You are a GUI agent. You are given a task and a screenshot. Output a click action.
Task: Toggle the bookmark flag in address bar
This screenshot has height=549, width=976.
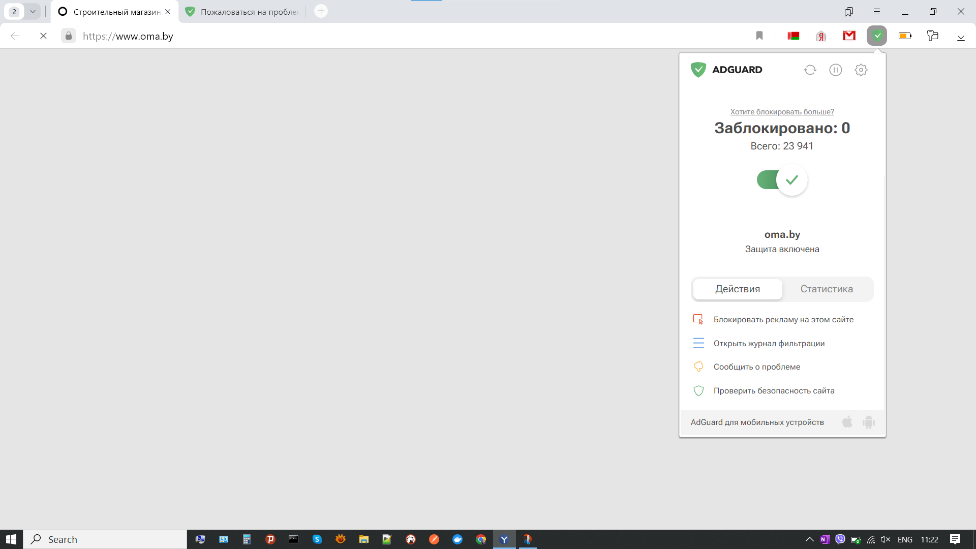pos(759,36)
